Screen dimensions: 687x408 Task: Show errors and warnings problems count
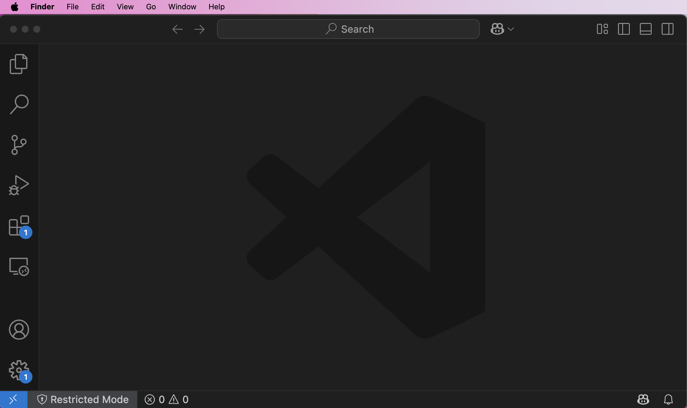(x=166, y=400)
